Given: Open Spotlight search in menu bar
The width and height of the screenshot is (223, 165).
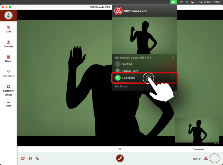Looking at the screenshot, I should pos(188,2).
